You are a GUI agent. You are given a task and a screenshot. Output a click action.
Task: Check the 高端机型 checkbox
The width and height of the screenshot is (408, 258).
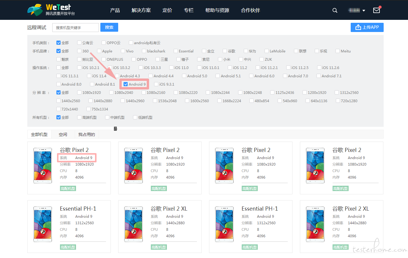(79, 117)
